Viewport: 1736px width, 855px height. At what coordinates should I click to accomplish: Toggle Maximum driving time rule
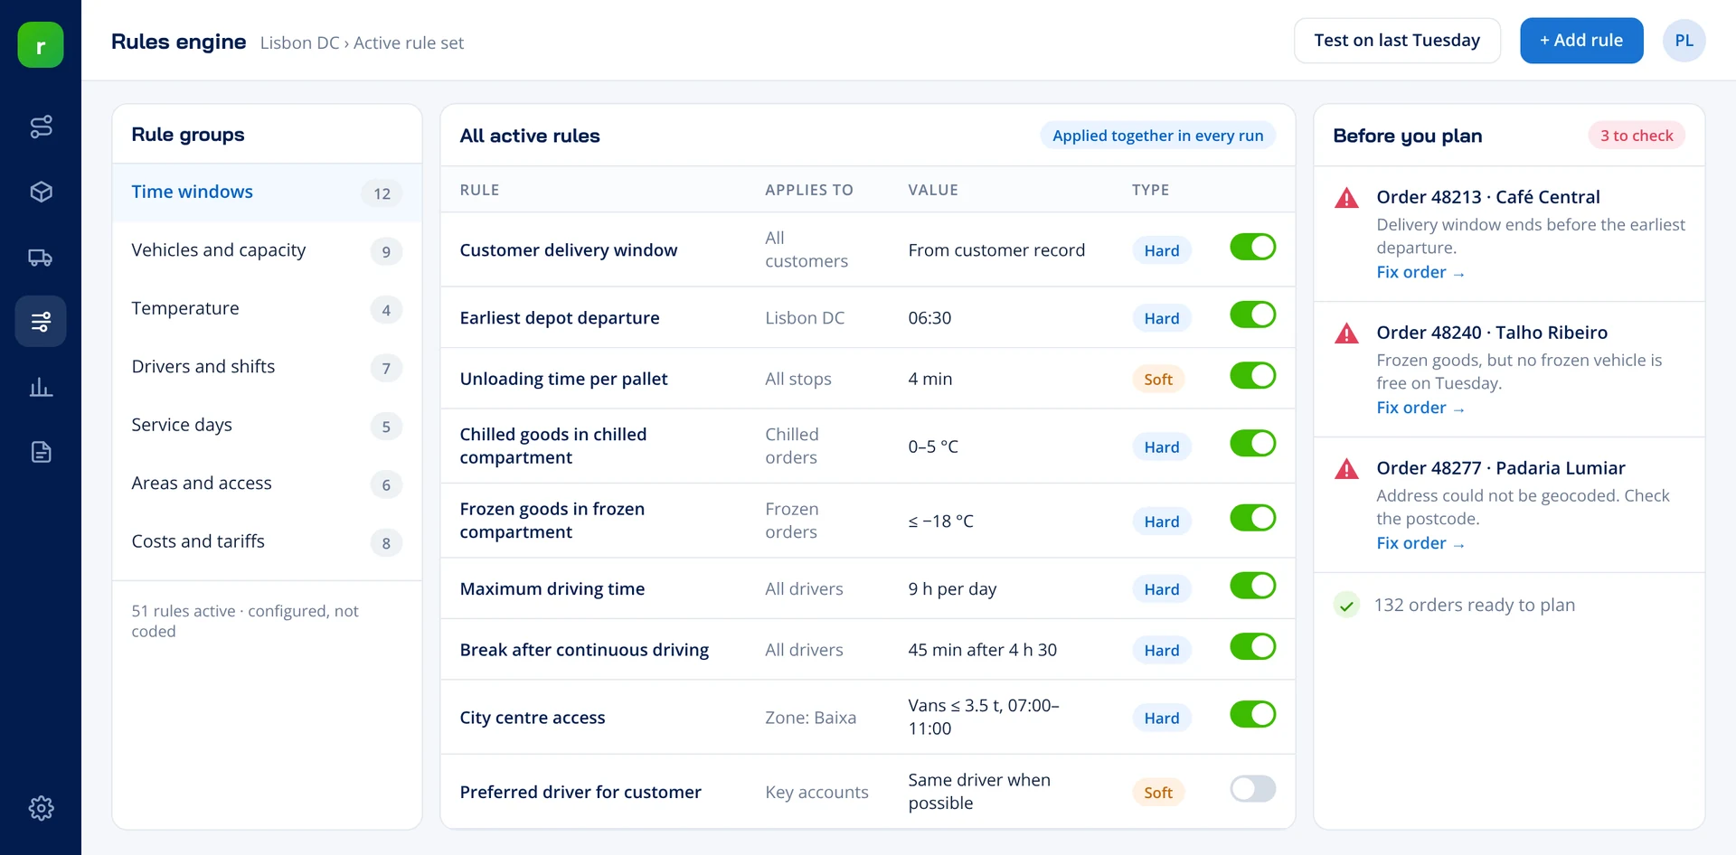[1252, 586]
